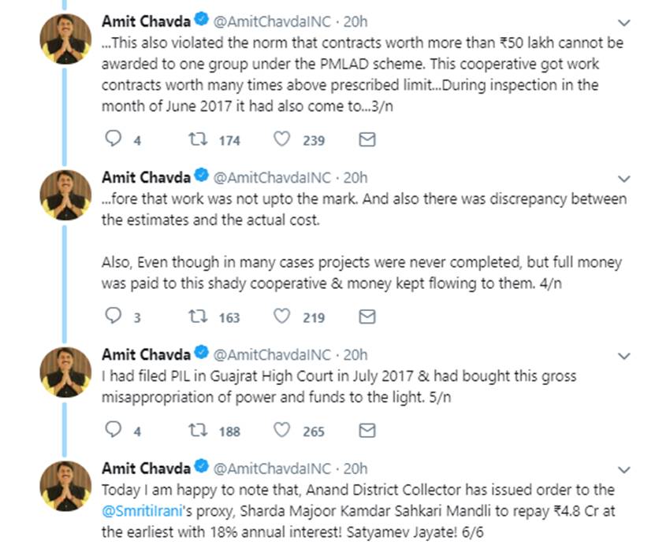This screenshot has width=670, height=548.
Task: Like the tweet with 219 likes
Action: 281,317
